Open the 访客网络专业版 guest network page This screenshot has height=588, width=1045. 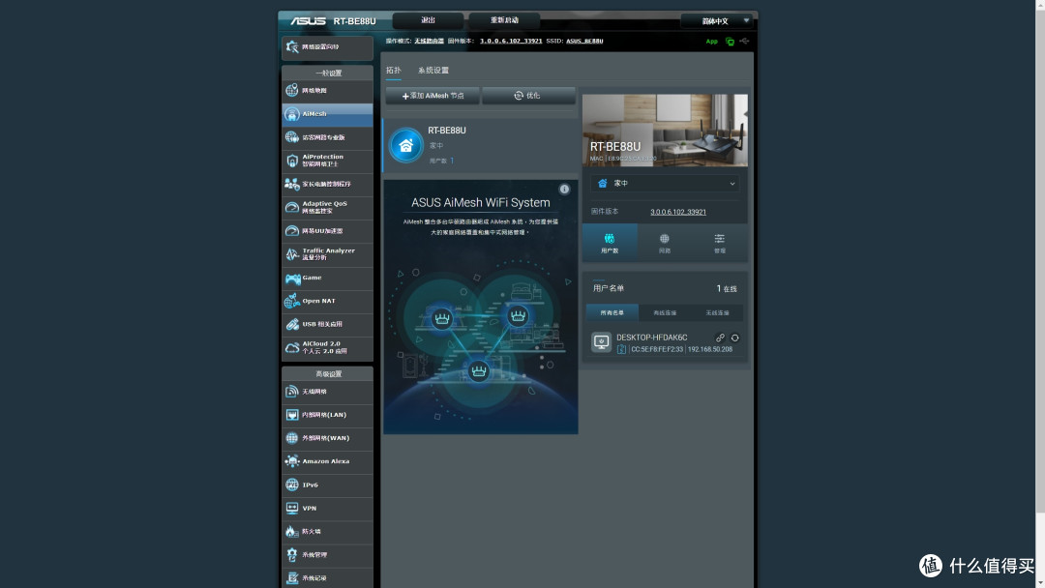(327, 137)
